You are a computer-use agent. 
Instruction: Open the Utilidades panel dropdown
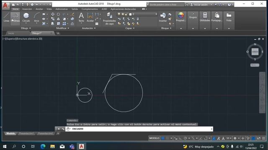205,28
